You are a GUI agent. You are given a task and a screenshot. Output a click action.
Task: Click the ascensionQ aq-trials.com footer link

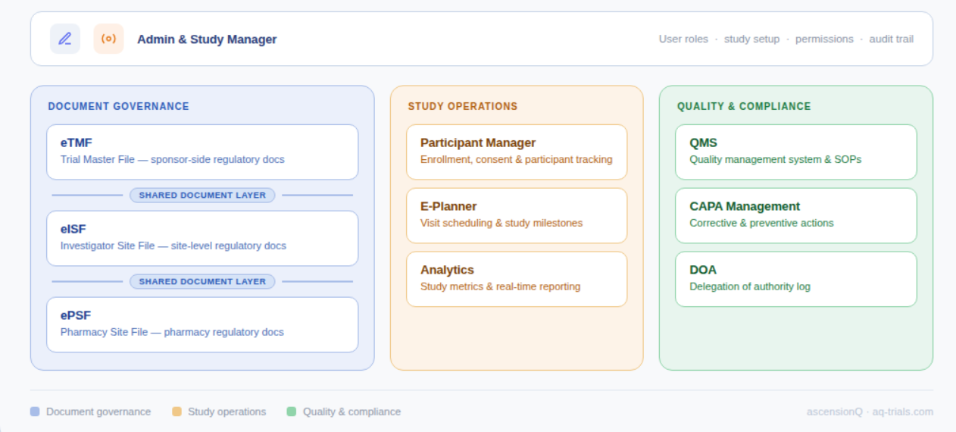point(870,412)
